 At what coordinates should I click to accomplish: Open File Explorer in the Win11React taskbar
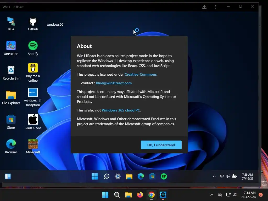129,176
